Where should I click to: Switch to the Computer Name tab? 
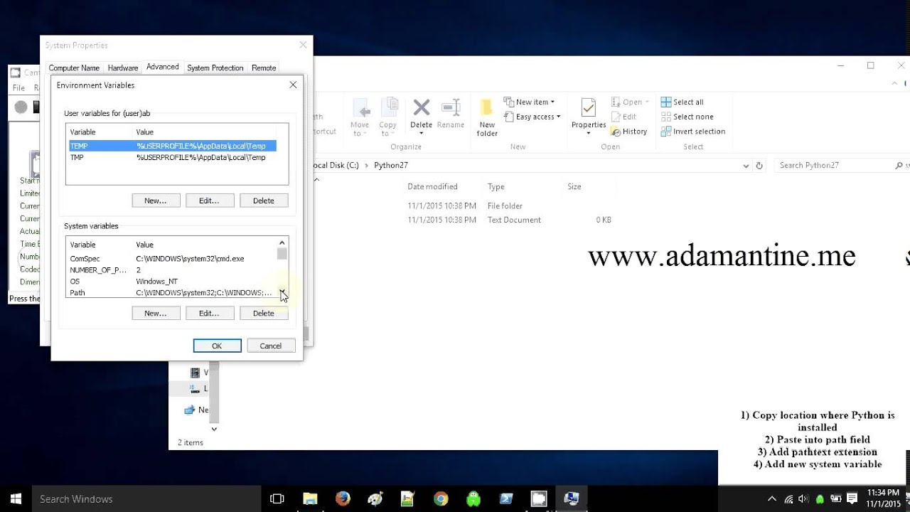coord(74,68)
